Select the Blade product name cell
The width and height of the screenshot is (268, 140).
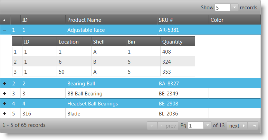pos(111,114)
